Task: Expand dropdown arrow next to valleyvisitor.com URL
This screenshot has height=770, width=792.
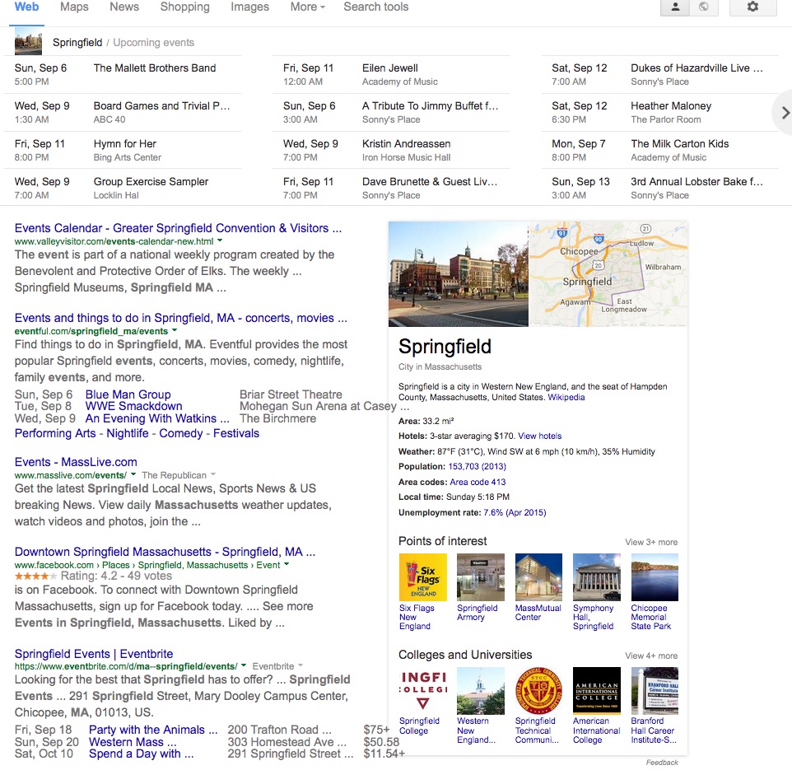Action: (220, 240)
